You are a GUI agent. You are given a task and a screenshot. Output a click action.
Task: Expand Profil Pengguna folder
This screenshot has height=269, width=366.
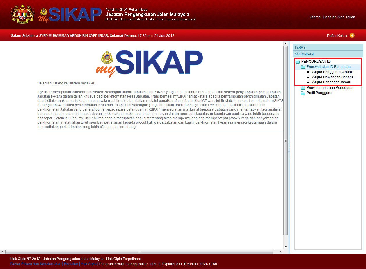point(319,93)
